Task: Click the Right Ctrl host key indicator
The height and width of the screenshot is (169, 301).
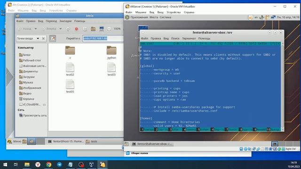Action: click(291, 149)
